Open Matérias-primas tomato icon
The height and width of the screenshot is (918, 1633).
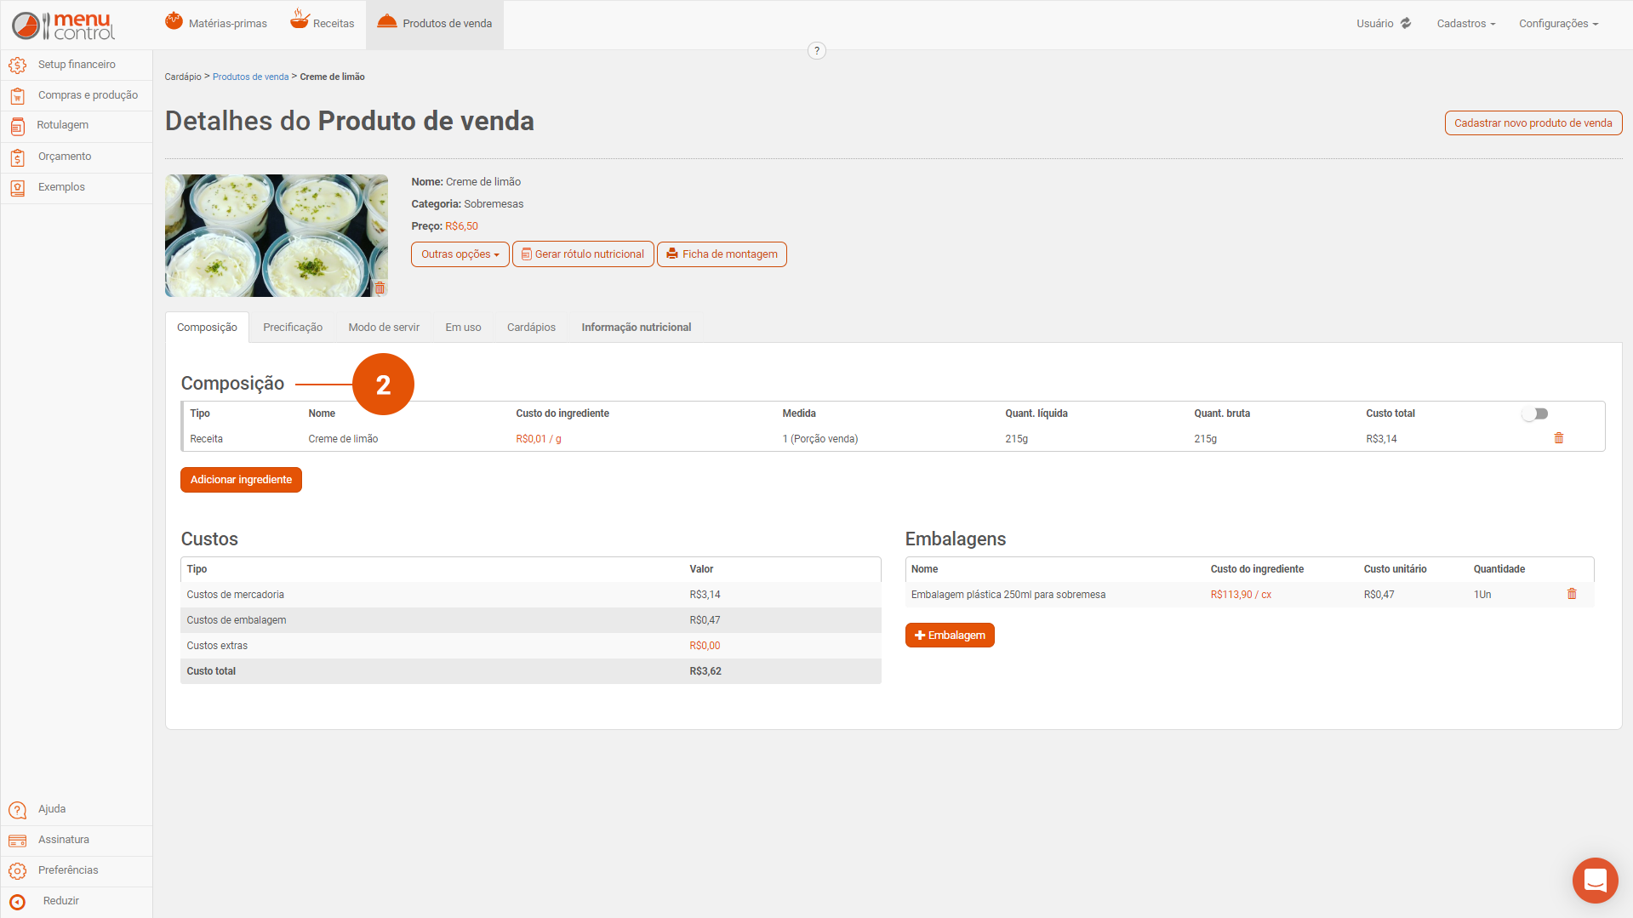(x=174, y=21)
